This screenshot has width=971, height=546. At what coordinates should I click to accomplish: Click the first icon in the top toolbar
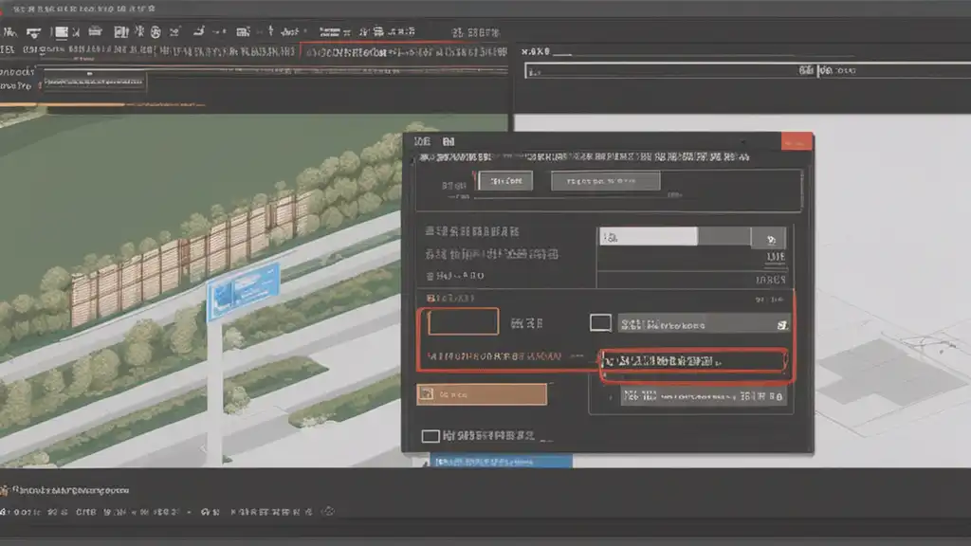click(x=9, y=31)
